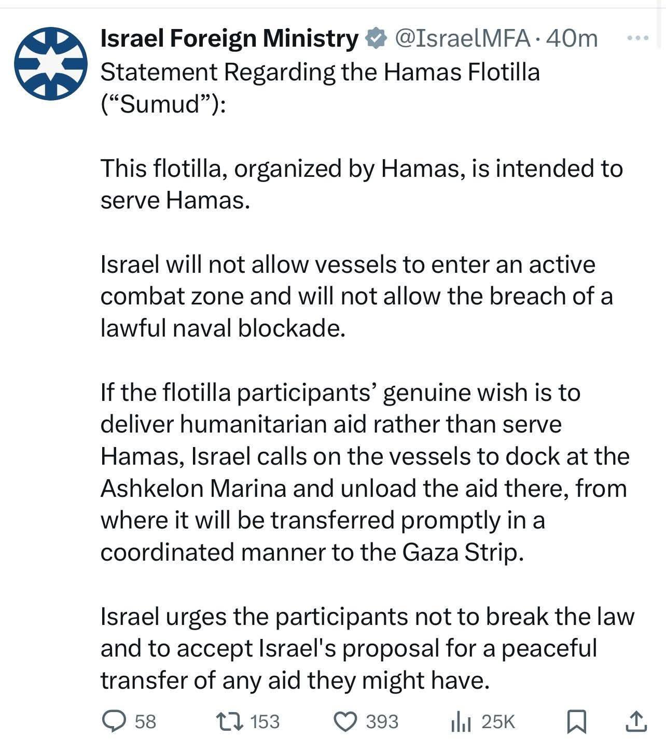Click the 393 likes count

coord(382,721)
